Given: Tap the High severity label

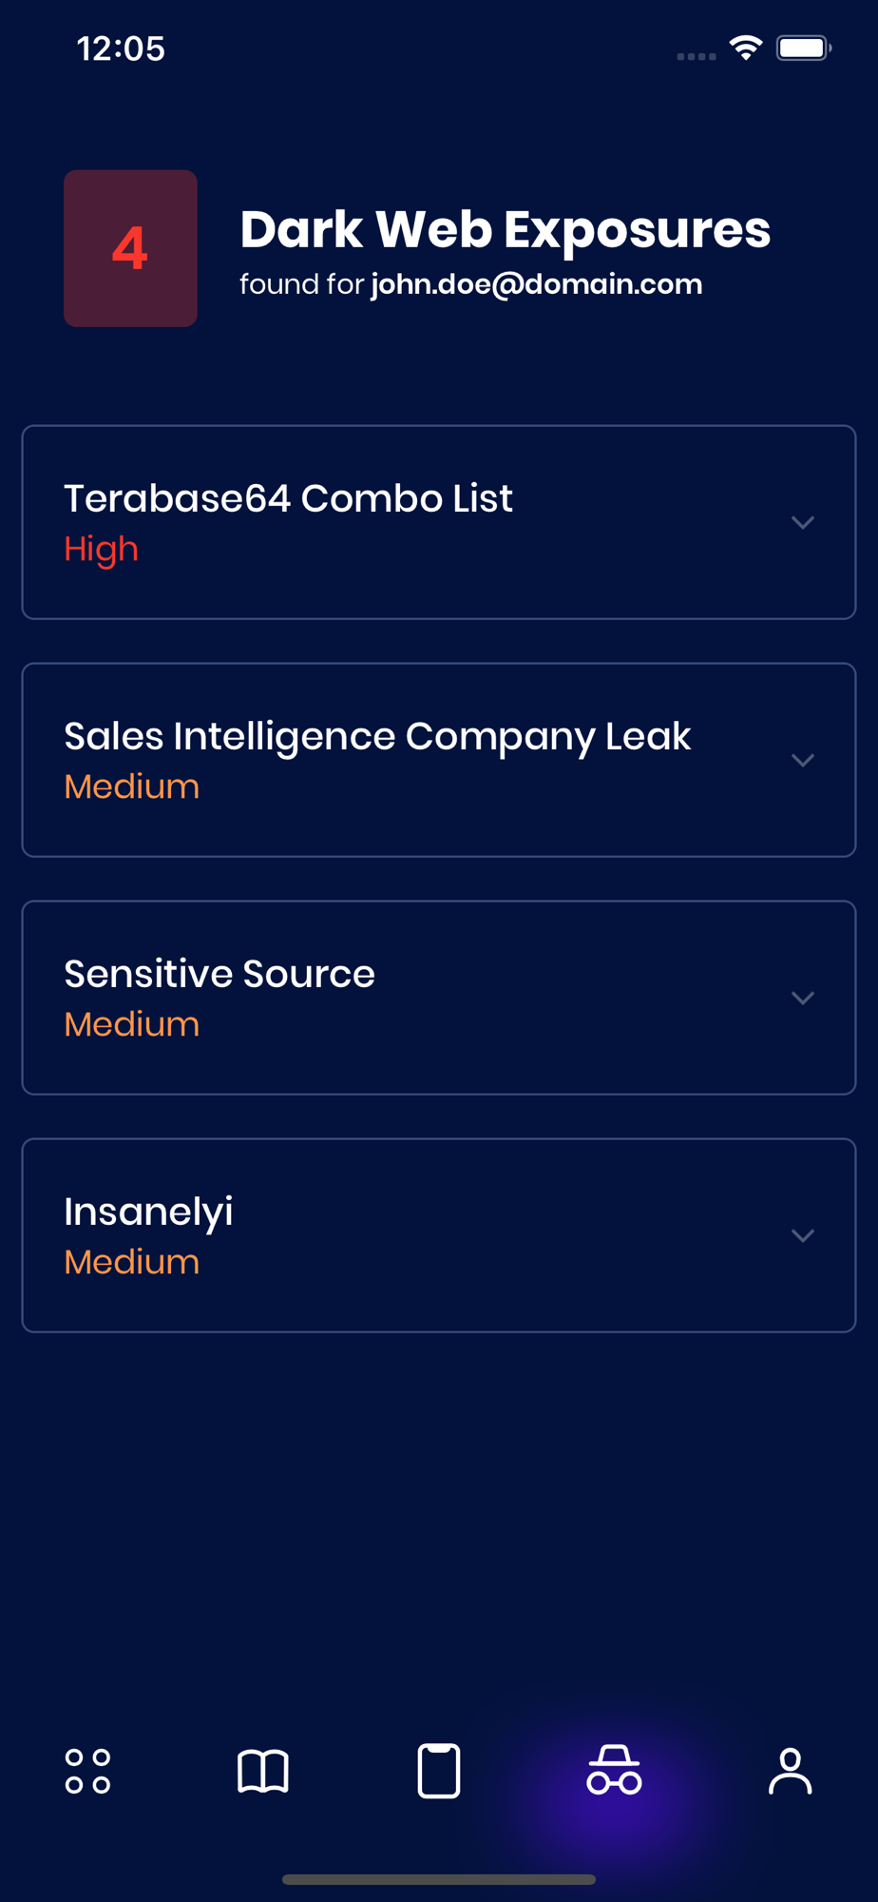Looking at the screenshot, I should click(x=101, y=549).
